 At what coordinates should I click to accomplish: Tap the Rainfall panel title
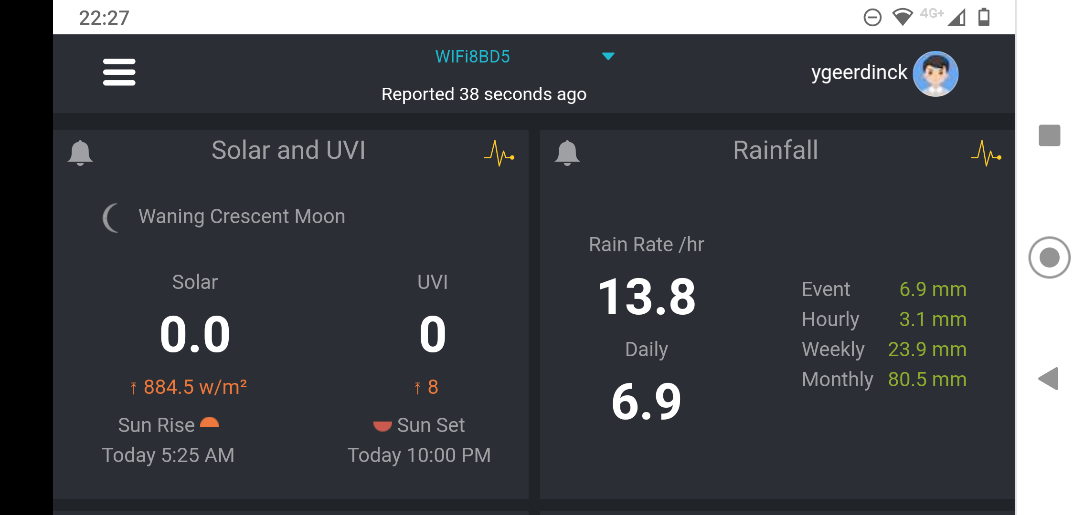tap(776, 150)
